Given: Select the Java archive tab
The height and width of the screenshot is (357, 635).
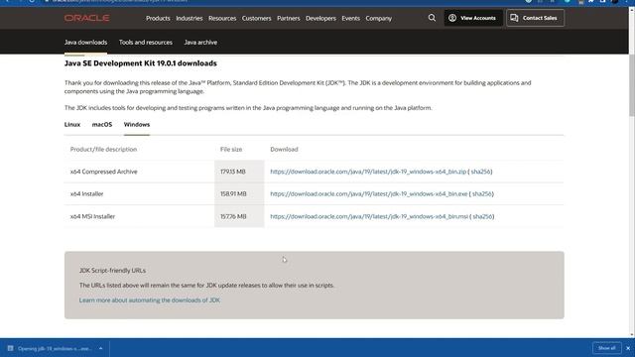Looking at the screenshot, I should 200,42.
